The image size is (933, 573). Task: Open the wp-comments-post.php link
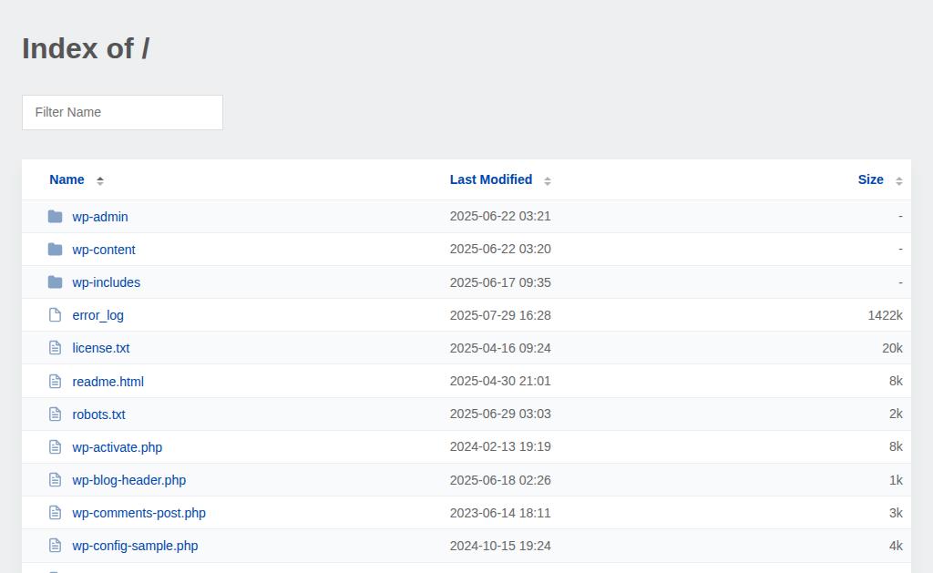tap(138, 513)
